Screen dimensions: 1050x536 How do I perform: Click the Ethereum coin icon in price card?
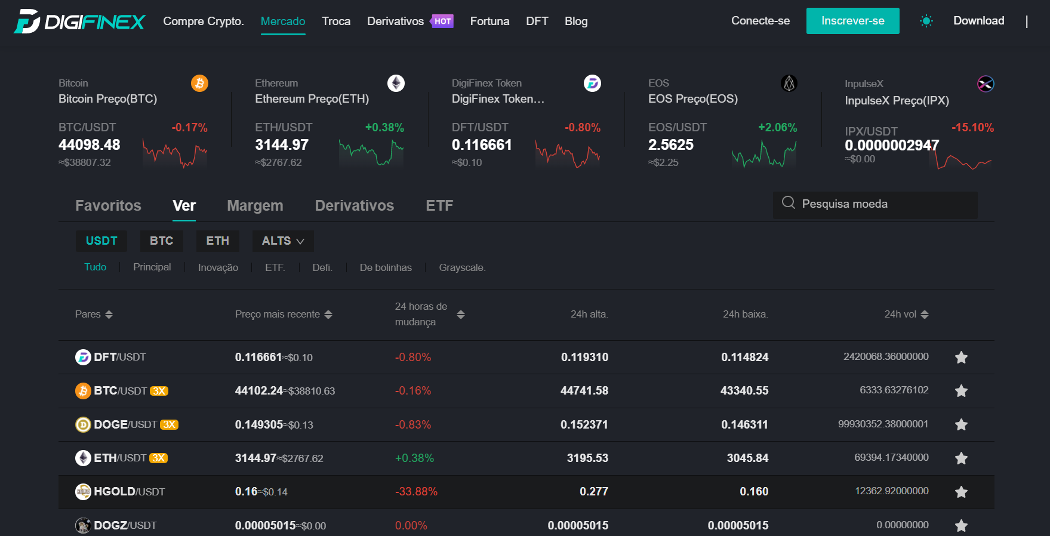pos(396,83)
